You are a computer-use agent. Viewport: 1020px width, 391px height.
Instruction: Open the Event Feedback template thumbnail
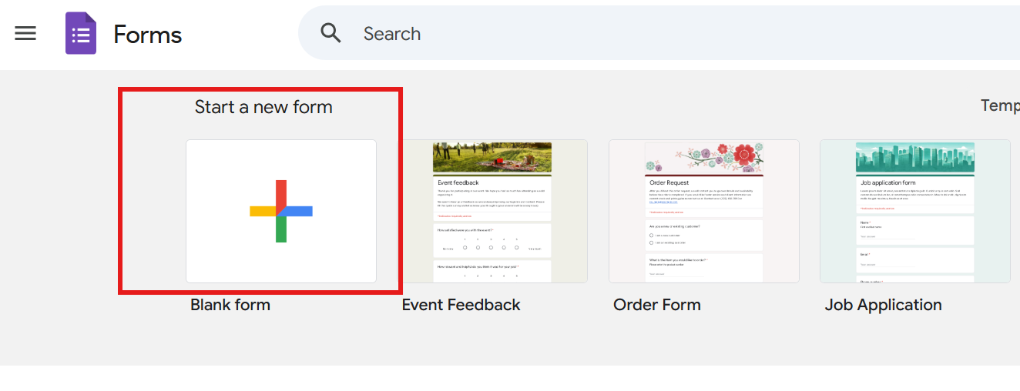[x=492, y=211]
